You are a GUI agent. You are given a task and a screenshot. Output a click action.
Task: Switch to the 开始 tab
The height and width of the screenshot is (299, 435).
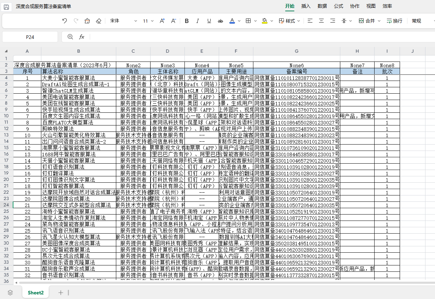pyautogui.click(x=290, y=6)
